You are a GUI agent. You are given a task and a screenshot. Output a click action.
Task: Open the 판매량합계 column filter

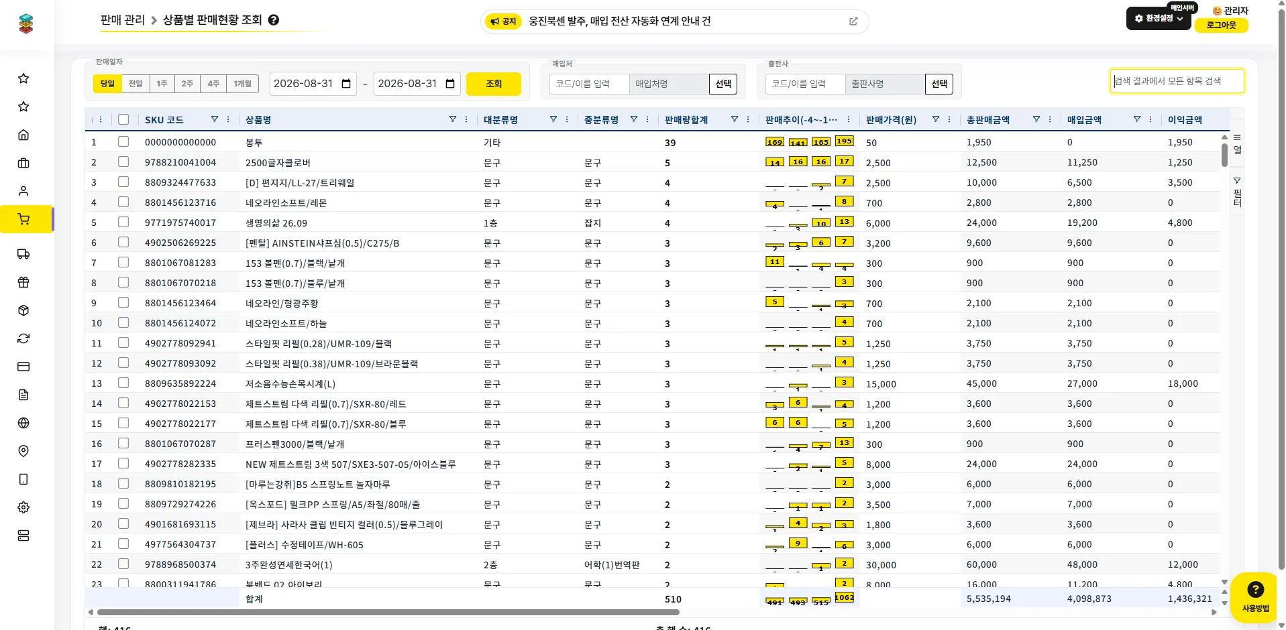[x=735, y=119]
